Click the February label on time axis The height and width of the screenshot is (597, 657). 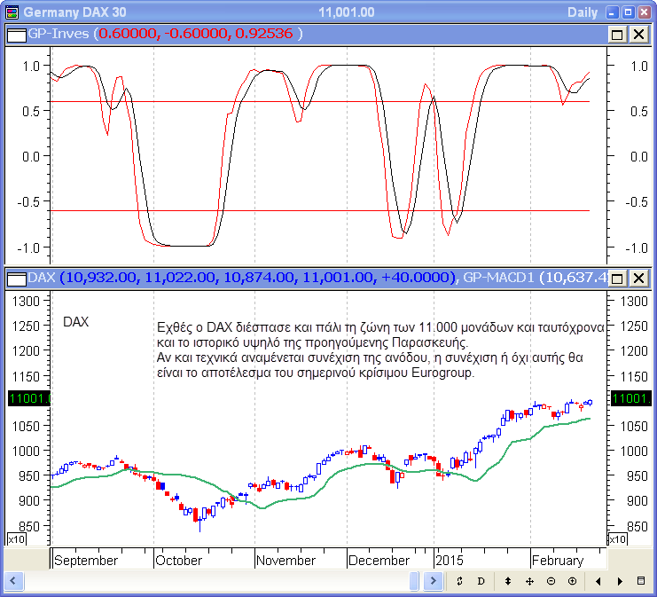(558, 561)
